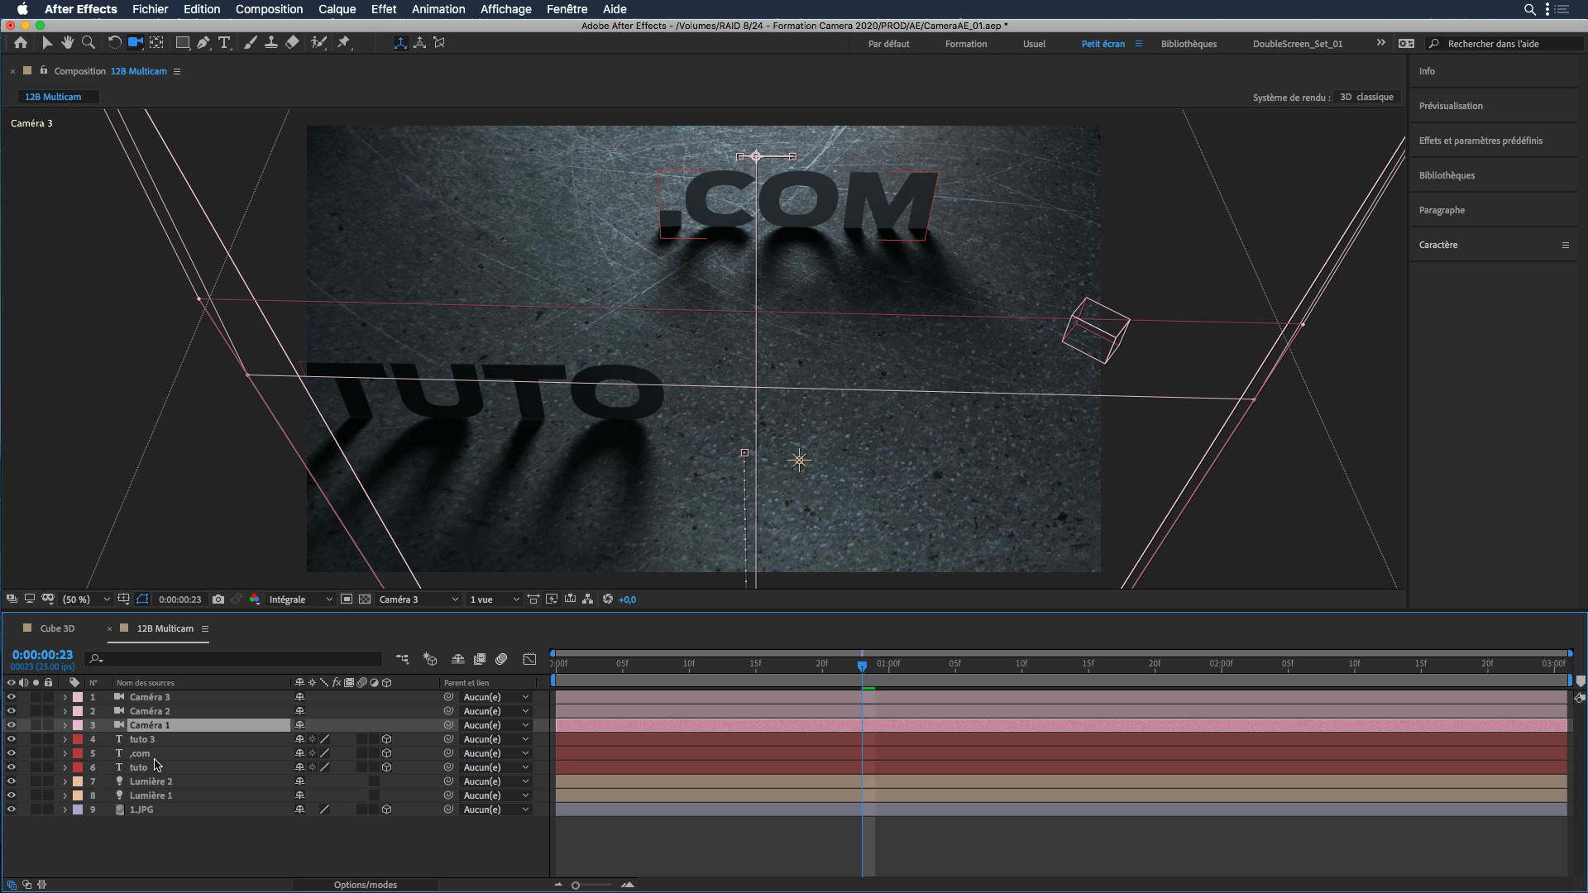Toggle 3D layer switch for 1.JPG
The height and width of the screenshot is (893, 1588).
386,809
